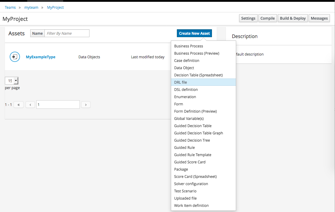Click the myteam breadcrumb link

(x=31, y=8)
